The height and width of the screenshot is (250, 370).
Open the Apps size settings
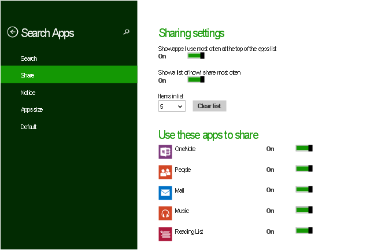(x=69, y=109)
